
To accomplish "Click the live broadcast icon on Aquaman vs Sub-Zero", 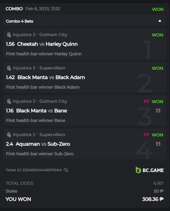I will click(x=146, y=134).
